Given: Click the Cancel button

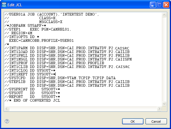Looking at the screenshot, I should pyautogui.click(x=156, y=121).
